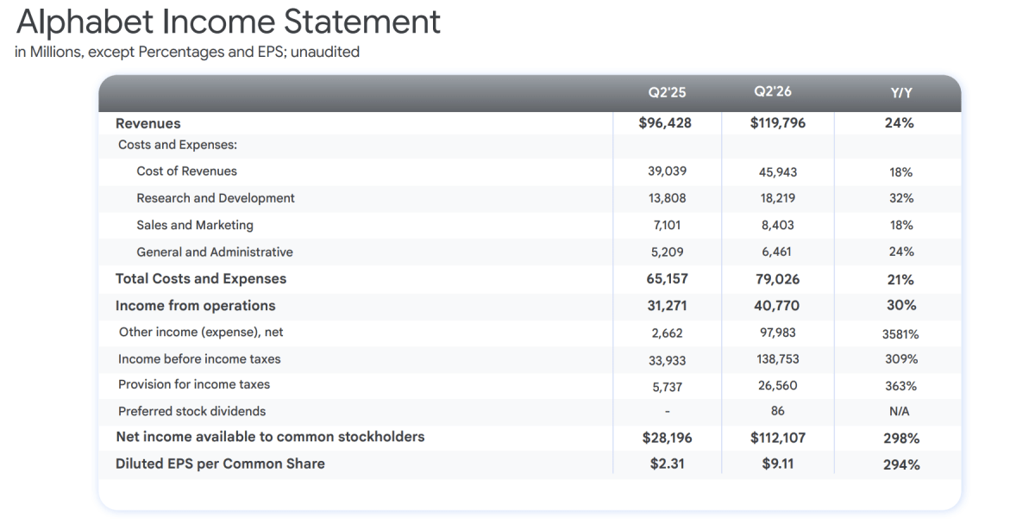Select the Preferred stock dividends label
1035x523 pixels.
coord(192,411)
